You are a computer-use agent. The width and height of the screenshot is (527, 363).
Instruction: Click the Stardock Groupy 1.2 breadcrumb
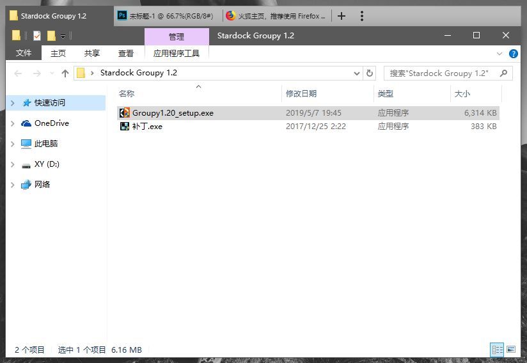[x=139, y=72]
